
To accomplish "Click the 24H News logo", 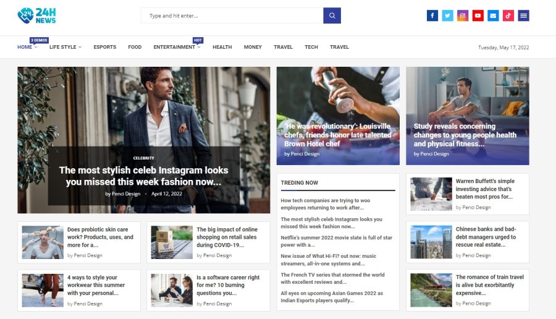I will click(x=36, y=15).
